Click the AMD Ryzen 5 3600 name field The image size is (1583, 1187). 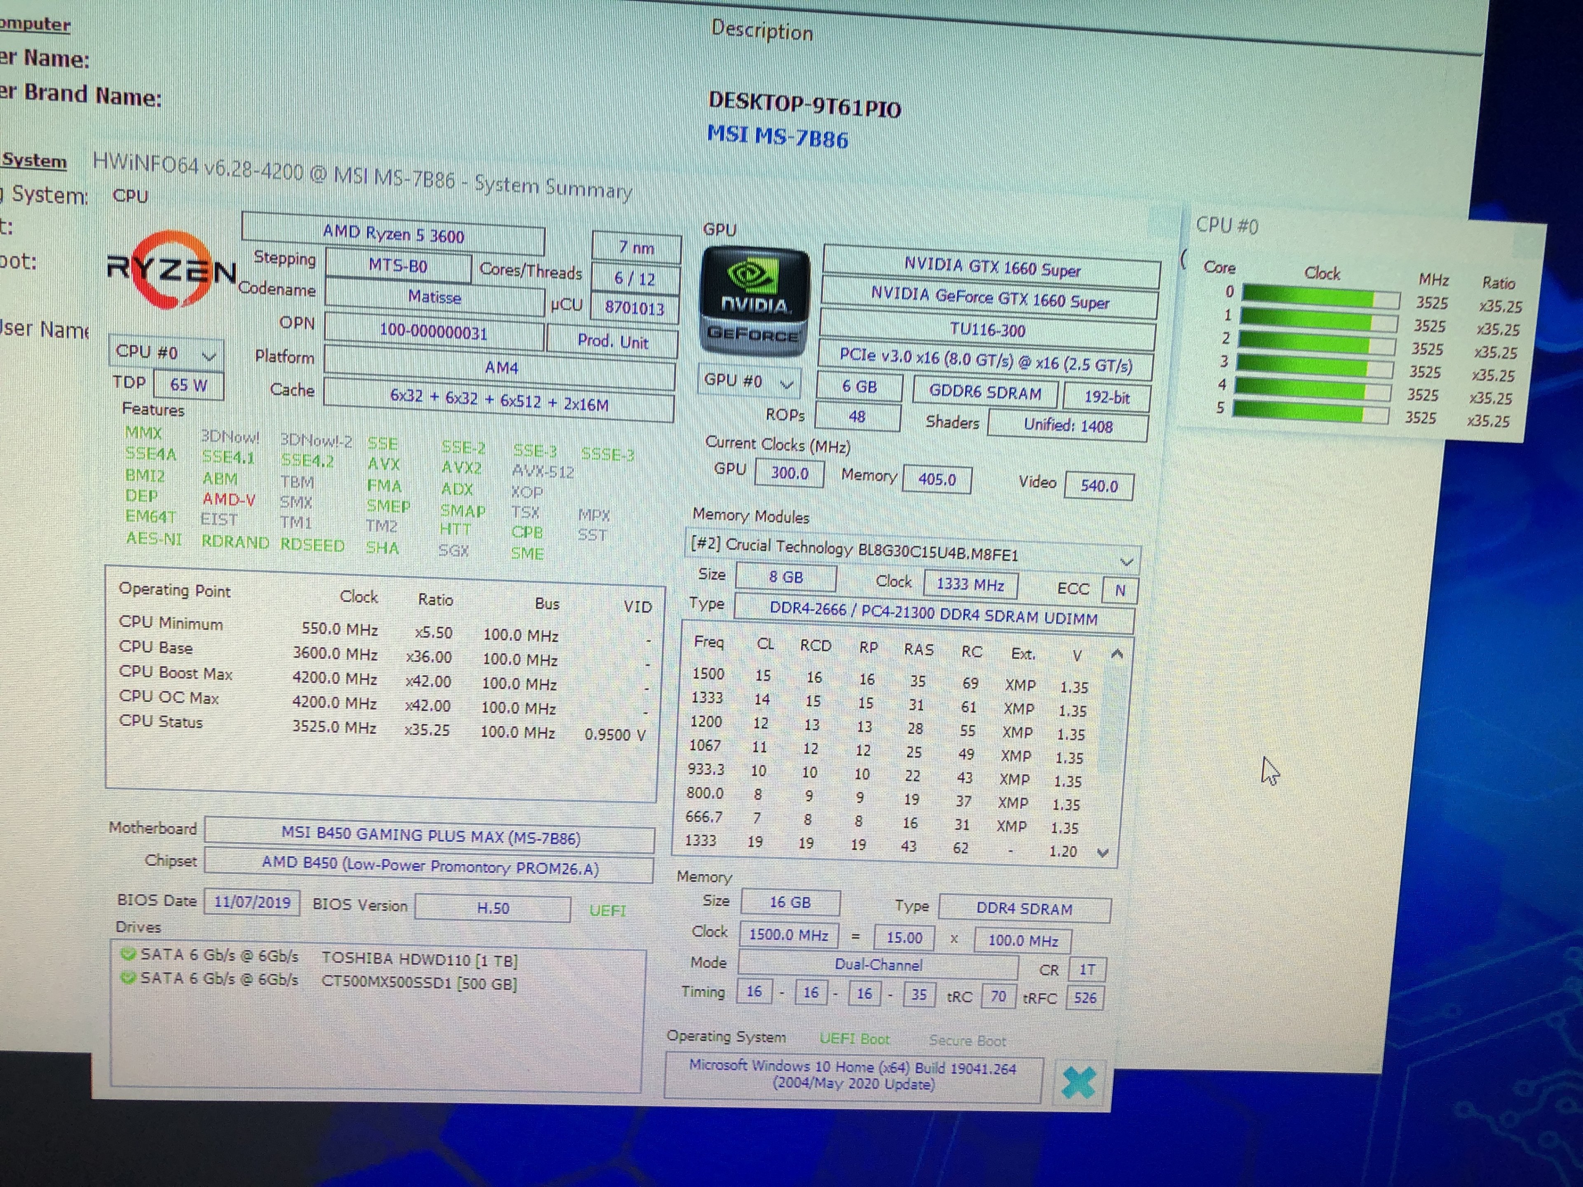tap(393, 234)
